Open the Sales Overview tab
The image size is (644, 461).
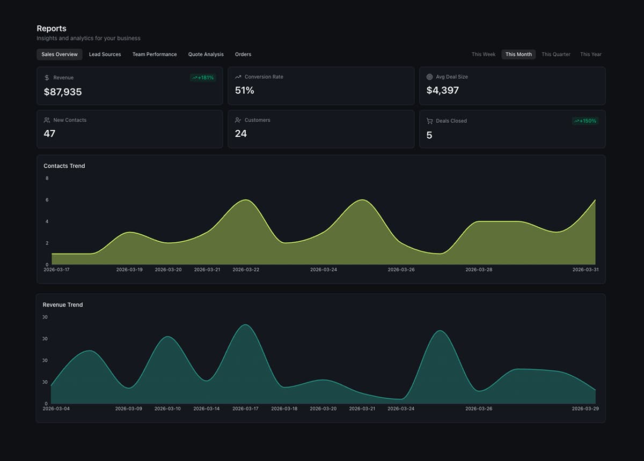point(60,54)
